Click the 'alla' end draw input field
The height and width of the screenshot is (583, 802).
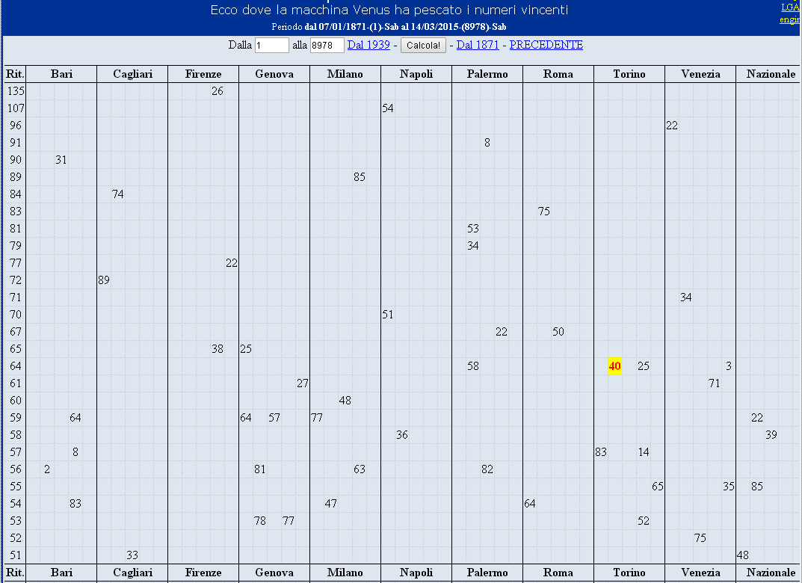point(327,45)
